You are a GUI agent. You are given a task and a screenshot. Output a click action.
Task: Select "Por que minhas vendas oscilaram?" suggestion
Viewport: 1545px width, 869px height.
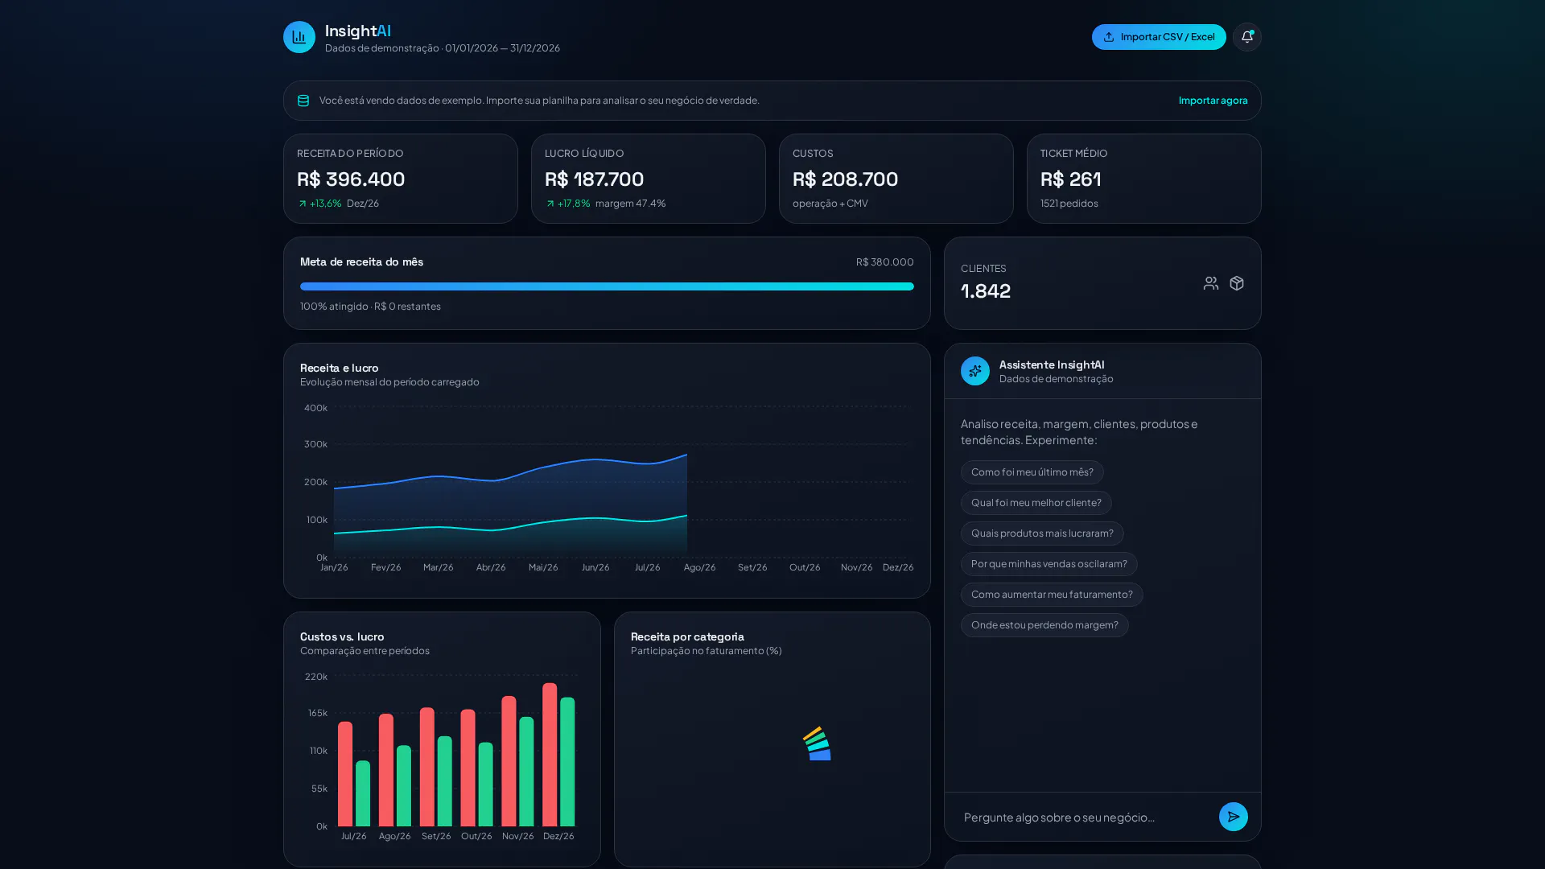[x=1049, y=564]
